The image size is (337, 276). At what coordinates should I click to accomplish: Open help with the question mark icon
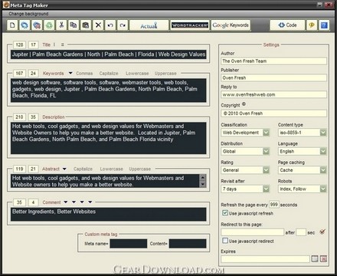point(324,25)
